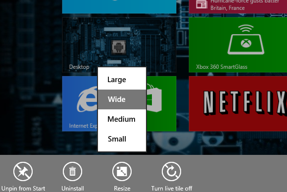Screen dimensions: 287x192
Task: Click the Unpin from Start pin icon
Action: coord(23,172)
